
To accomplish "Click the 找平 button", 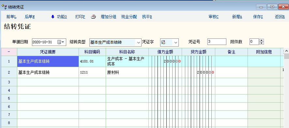I will [x=147, y=17].
